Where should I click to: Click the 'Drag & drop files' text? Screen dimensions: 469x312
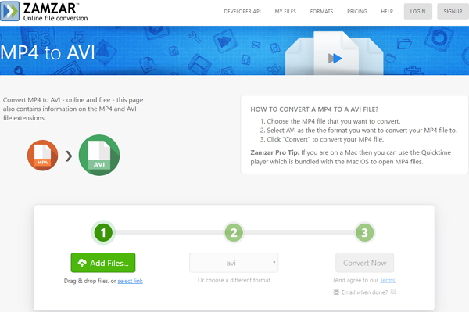pyautogui.click(x=86, y=281)
